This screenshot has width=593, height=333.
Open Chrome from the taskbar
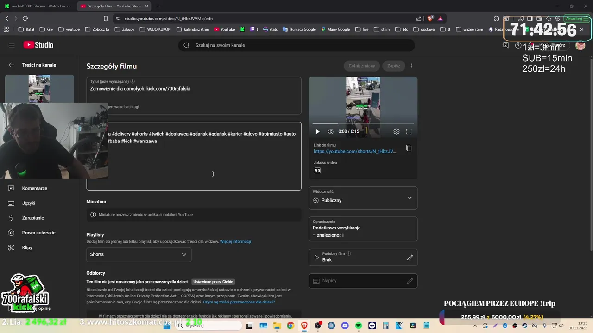click(x=290, y=326)
